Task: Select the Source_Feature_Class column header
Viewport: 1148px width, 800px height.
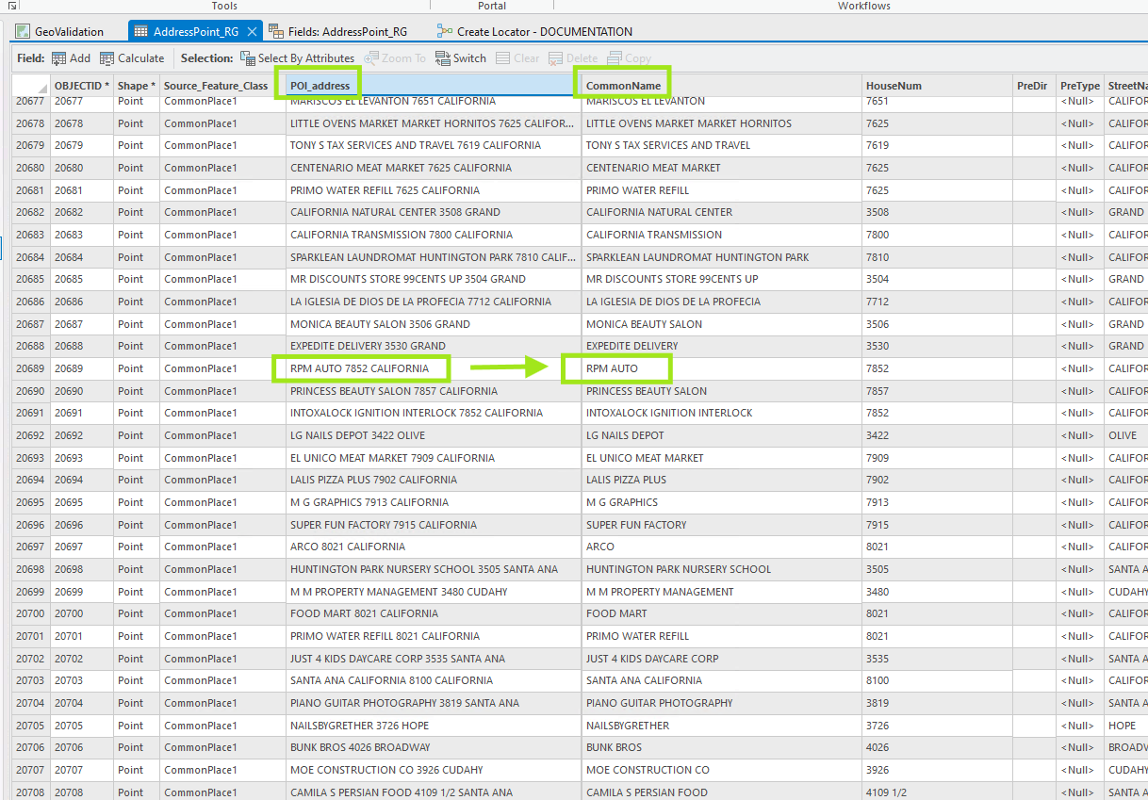Action: point(222,86)
